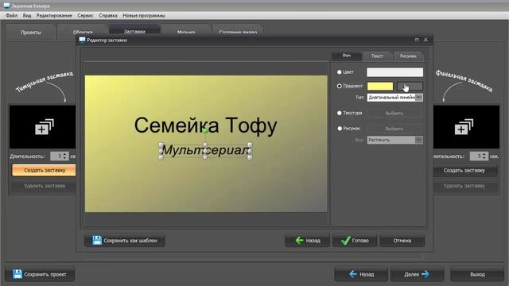Switch to the Рисунок tab in editor
509x286 pixels.
click(408, 56)
